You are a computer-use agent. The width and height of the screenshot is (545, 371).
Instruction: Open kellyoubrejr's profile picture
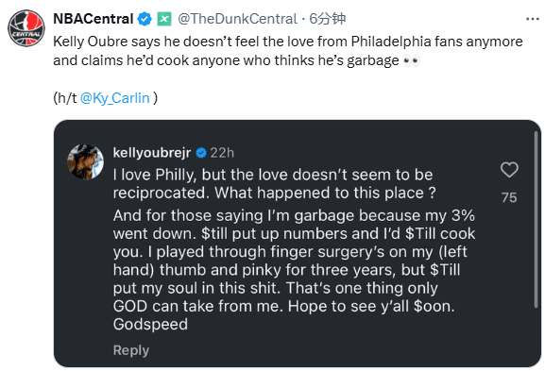[x=85, y=161]
